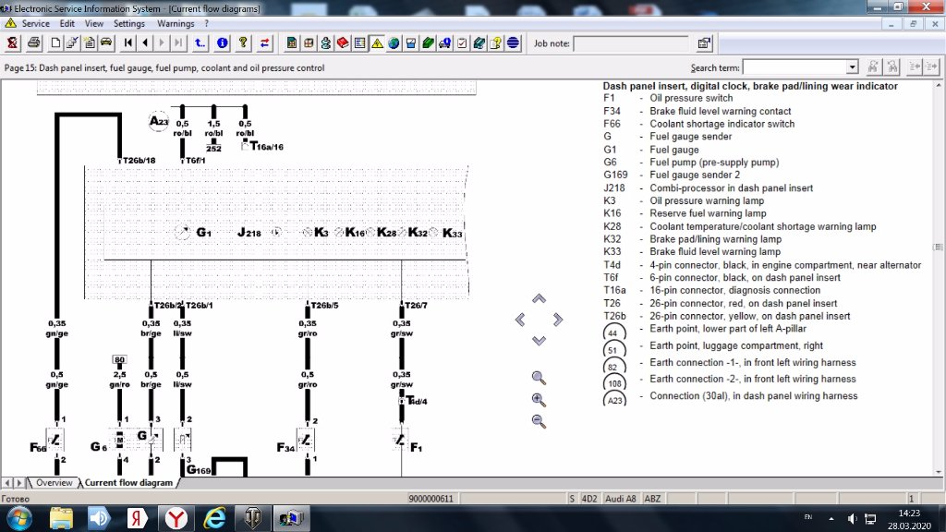The height and width of the screenshot is (532, 946).
Task: Open the Warnings menu
Action: [x=176, y=23]
